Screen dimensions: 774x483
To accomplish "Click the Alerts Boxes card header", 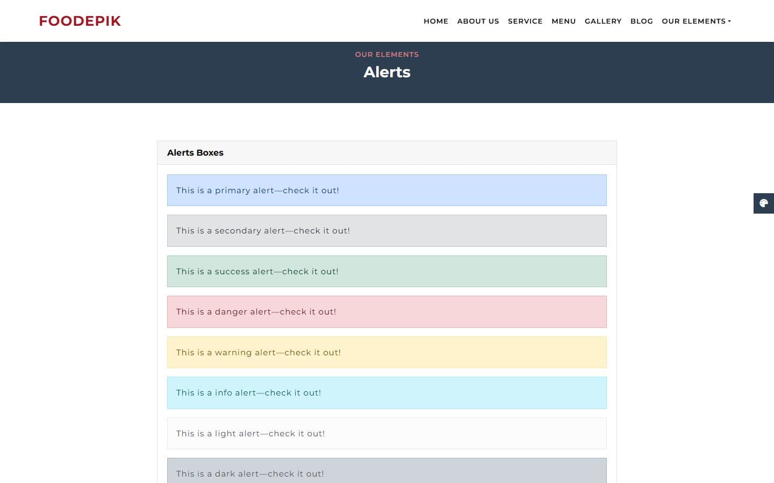I will click(387, 152).
